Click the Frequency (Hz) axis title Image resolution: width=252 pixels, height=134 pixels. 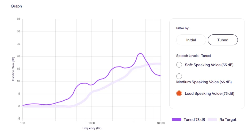pyautogui.click(x=91, y=128)
